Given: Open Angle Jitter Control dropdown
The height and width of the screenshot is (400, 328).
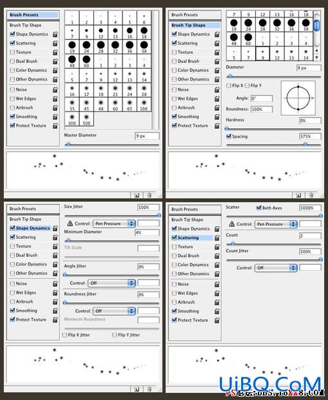Looking at the screenshot, I should 111,283.
